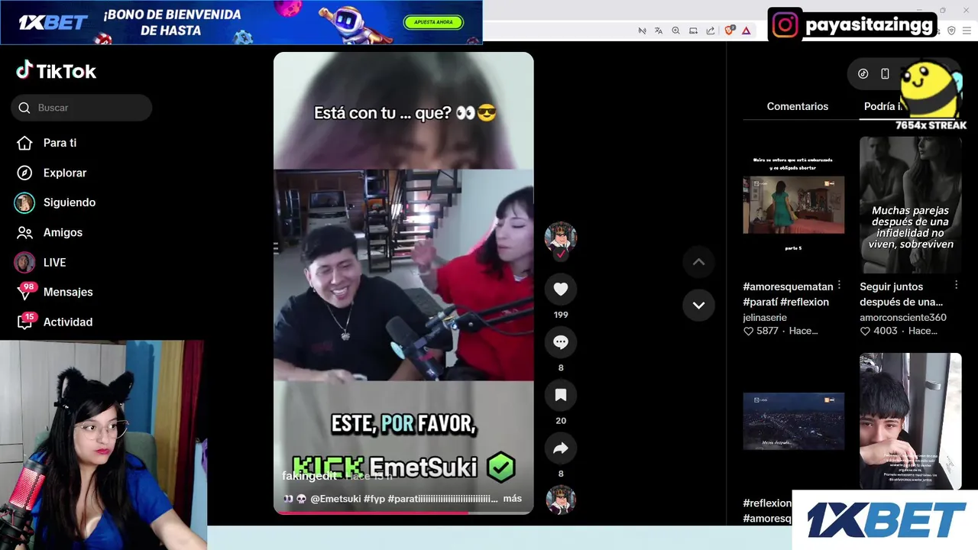Select Explorar menu label
This screenshot has height=550, width=978.
click(x=65, y=173)
